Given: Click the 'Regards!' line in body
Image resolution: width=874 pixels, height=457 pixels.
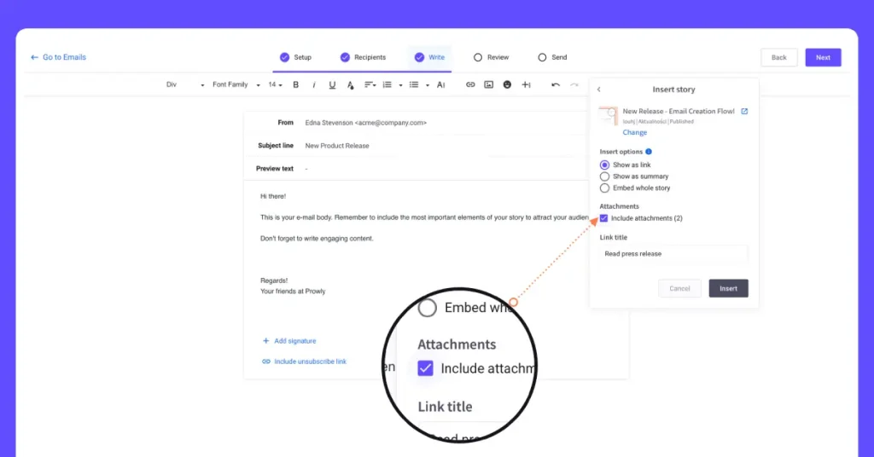Looking at the screenshot, I should click(274, 281).
